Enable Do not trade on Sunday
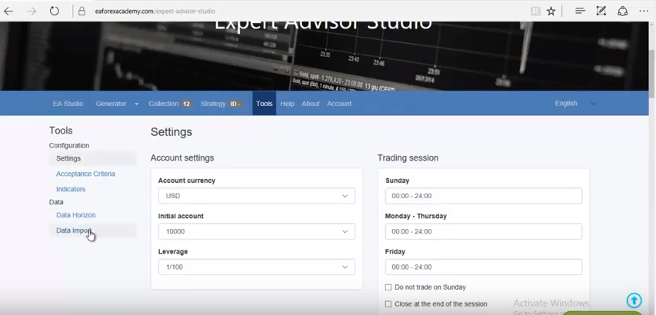656x315 pixels. 388,287
